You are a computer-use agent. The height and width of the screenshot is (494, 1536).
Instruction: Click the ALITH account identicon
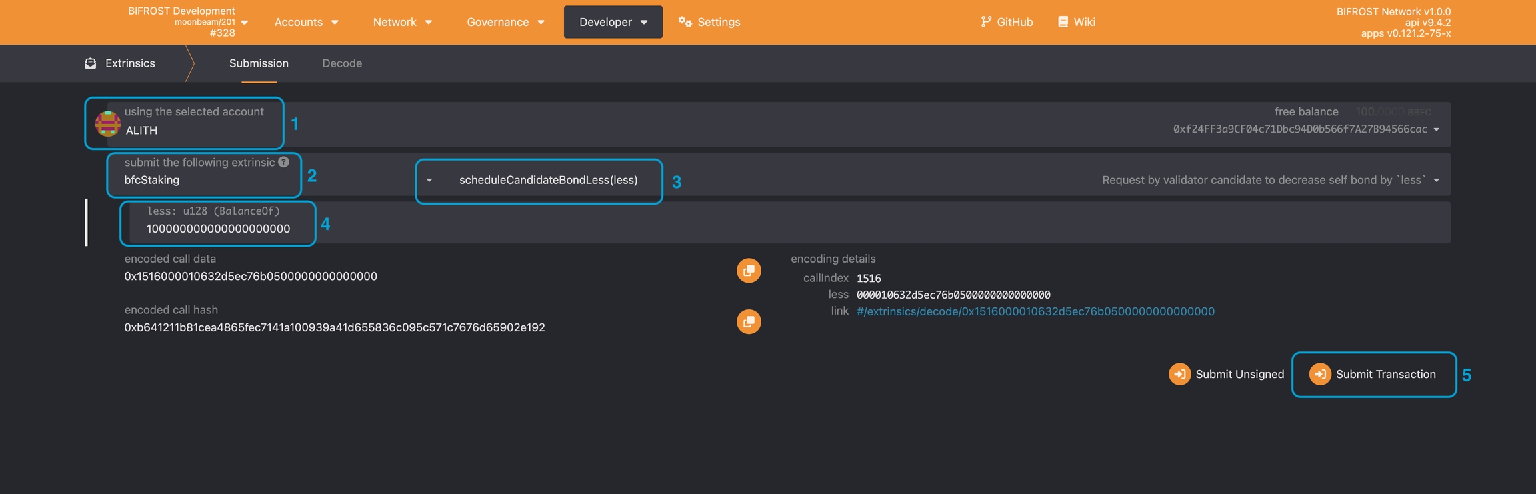tap(107, 124)
